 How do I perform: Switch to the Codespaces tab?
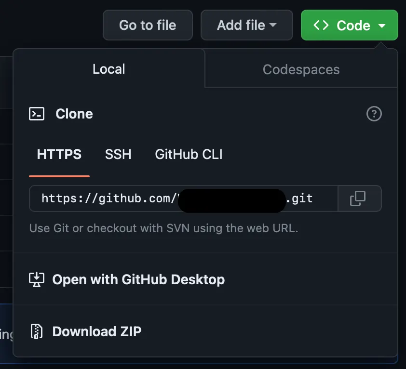(x=301, y=69)
